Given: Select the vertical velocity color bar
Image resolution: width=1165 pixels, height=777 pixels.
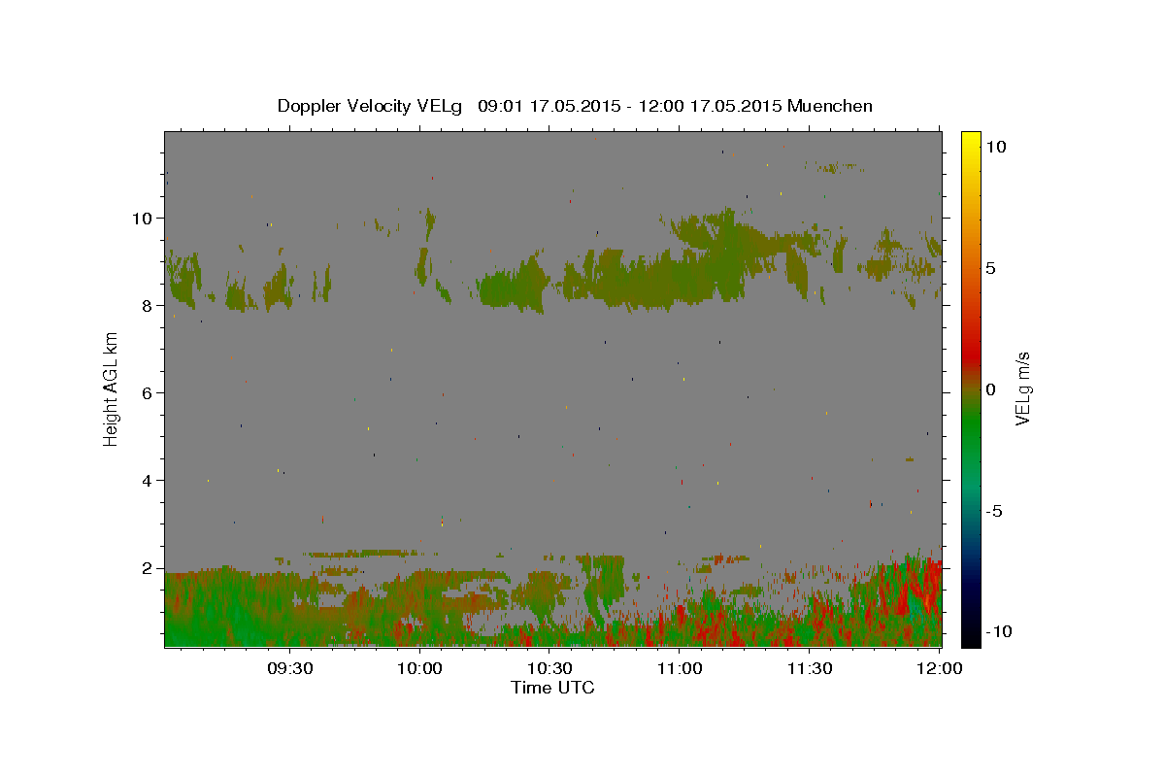Looking at the screenshot, I should [x=970, y=388].
